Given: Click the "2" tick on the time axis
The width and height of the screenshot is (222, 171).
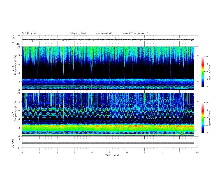Looking at the screenshot, I should pyautogui.click(x=57, y=153).
